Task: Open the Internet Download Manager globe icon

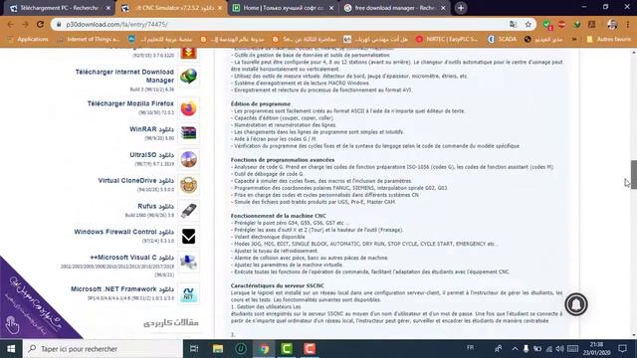Action: click(188, 77)
